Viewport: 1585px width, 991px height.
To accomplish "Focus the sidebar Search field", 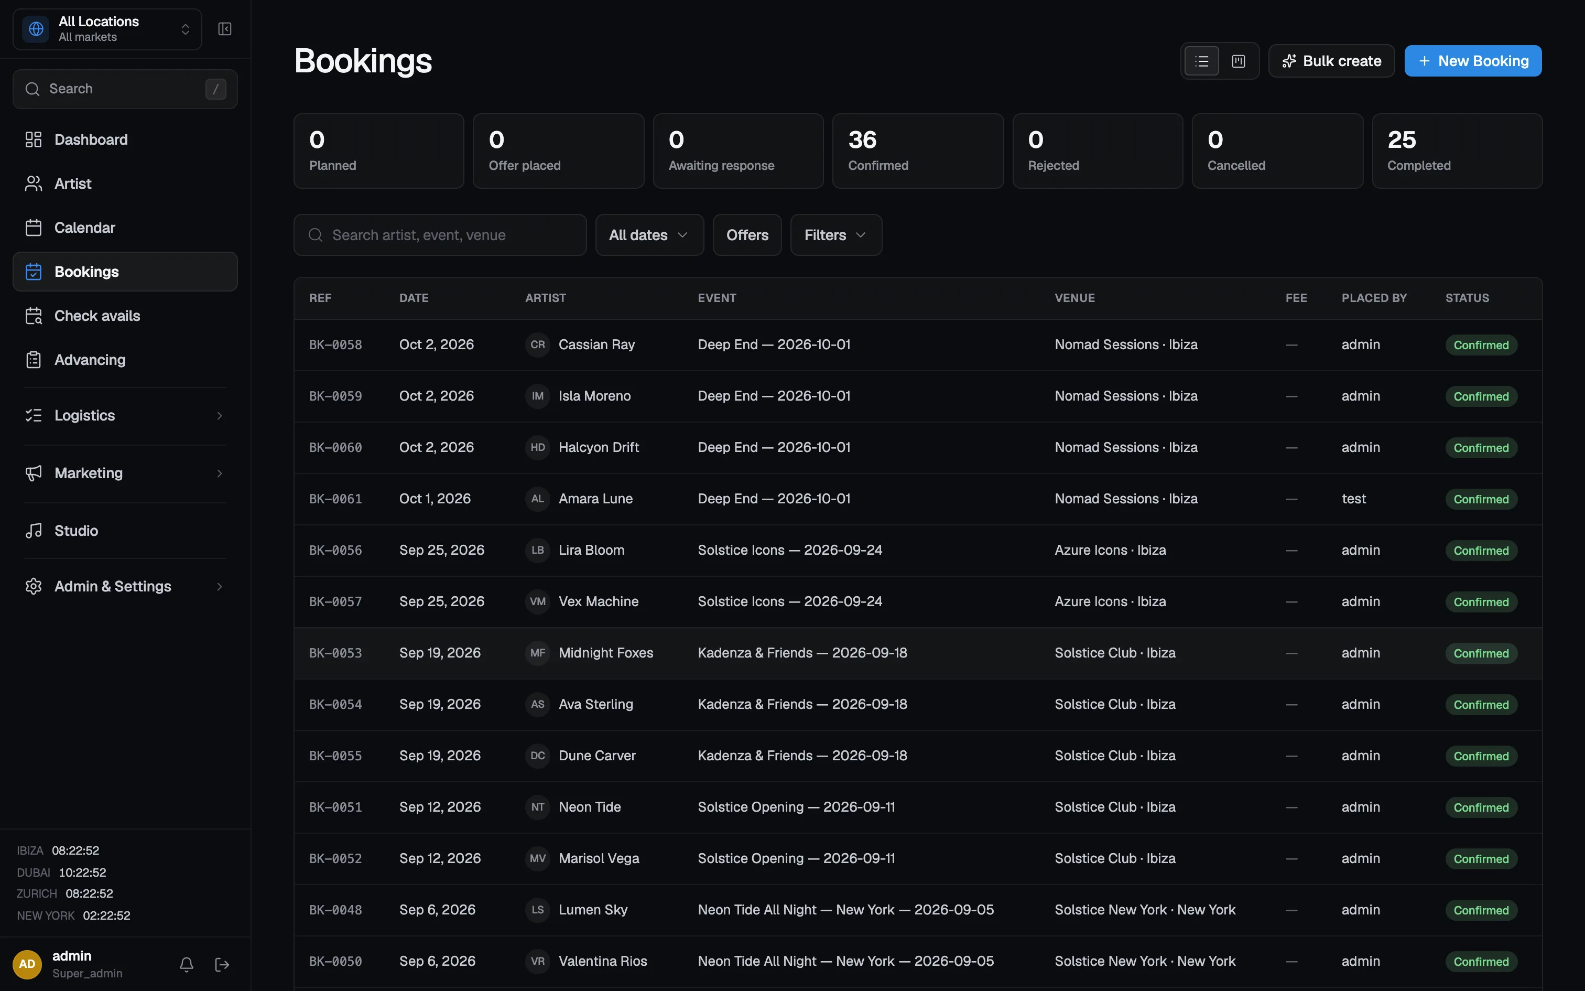I will [125, 89].
